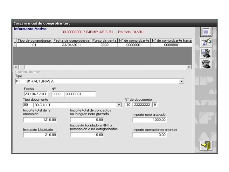This screenshot has width=229, height=172.
Task: Click the Tipo de comprobante column header
Action: click(34, 40)
